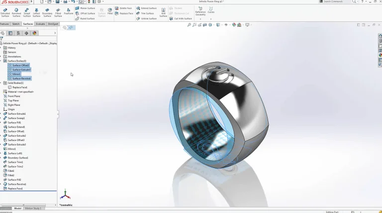Switch to the Evaluate tab
The height and width of the screenshot is (213, 382).
(40, 24)
